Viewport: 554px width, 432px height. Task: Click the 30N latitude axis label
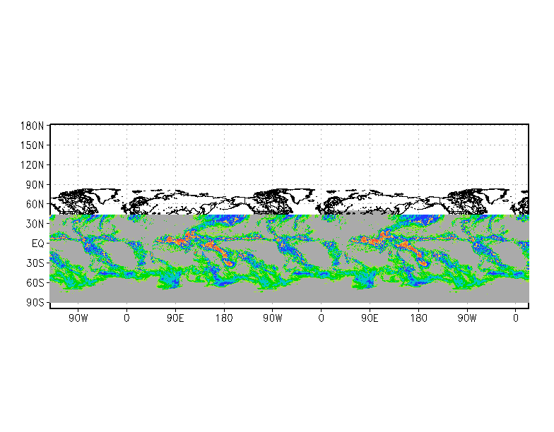click(35, 224)
